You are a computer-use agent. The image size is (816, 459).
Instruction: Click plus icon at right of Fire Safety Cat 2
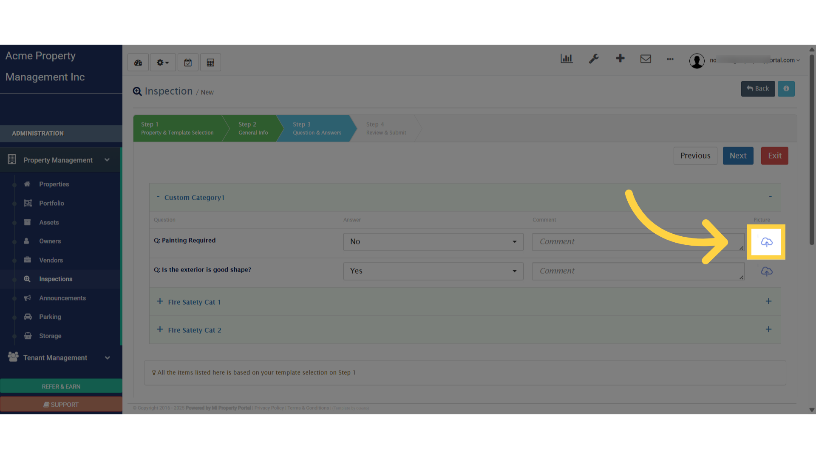768,329
